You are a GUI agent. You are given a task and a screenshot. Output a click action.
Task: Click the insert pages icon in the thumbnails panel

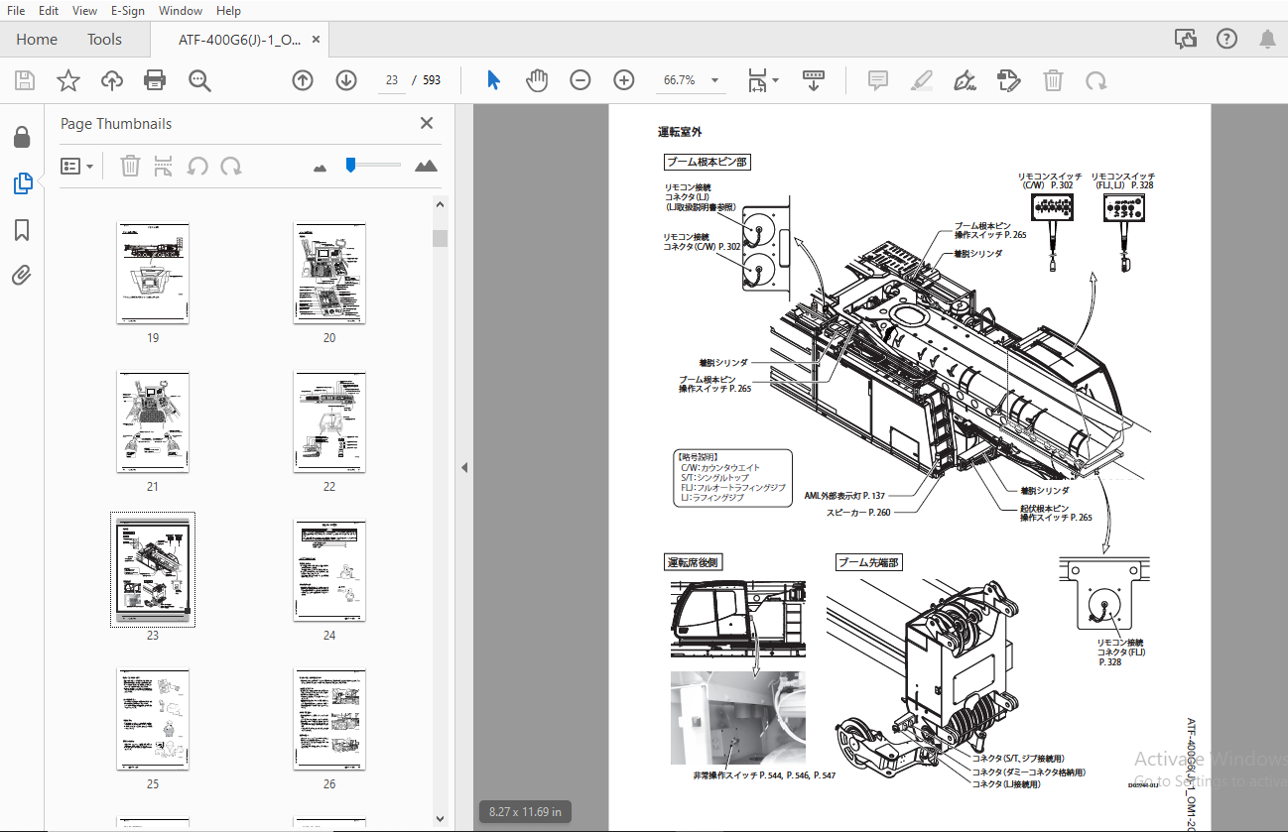point(164,166)
